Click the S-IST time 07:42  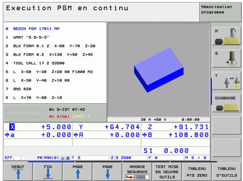click(78, 109)
